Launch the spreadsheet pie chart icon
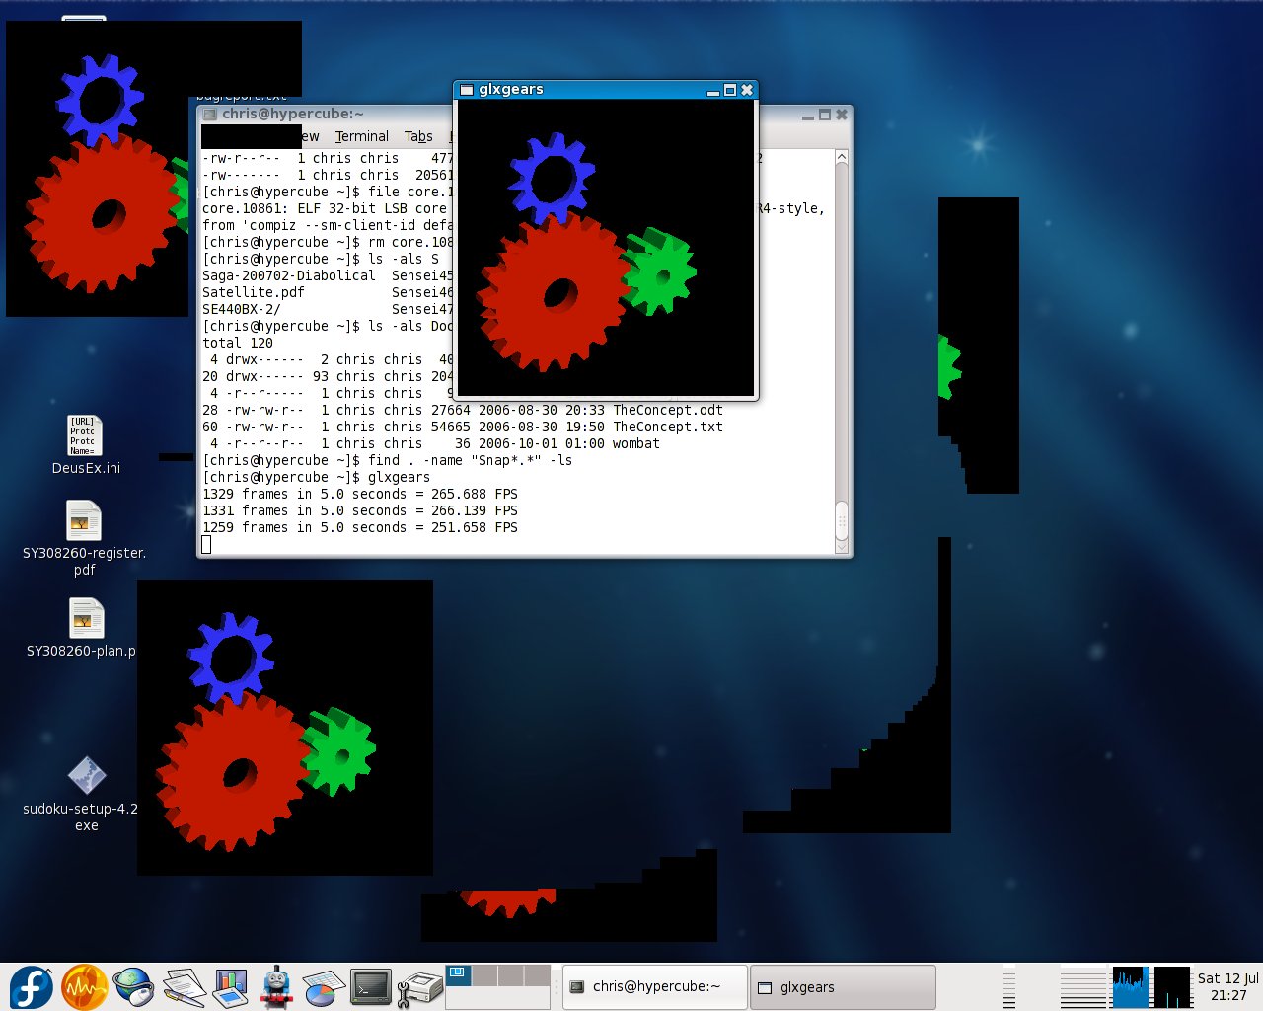The image size is (1263, 1011). tap(323, 986)
